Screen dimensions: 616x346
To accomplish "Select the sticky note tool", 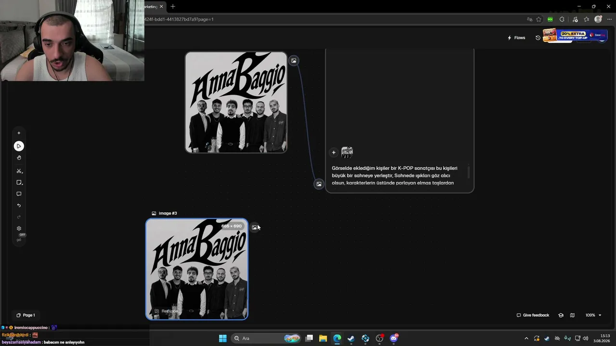I will (x=19, y=183).
